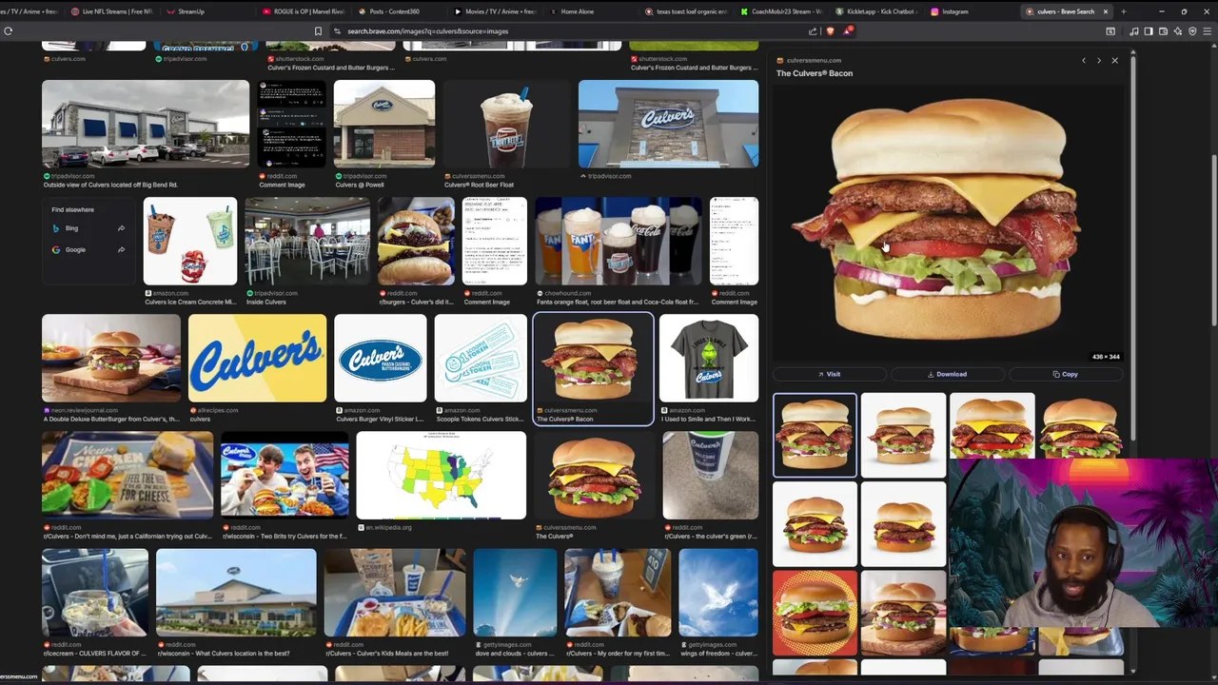Open the US states map Wikipedia image
Image resolution: width=1218 pixels, height=685 pixels.
click(x=441, y=476)
